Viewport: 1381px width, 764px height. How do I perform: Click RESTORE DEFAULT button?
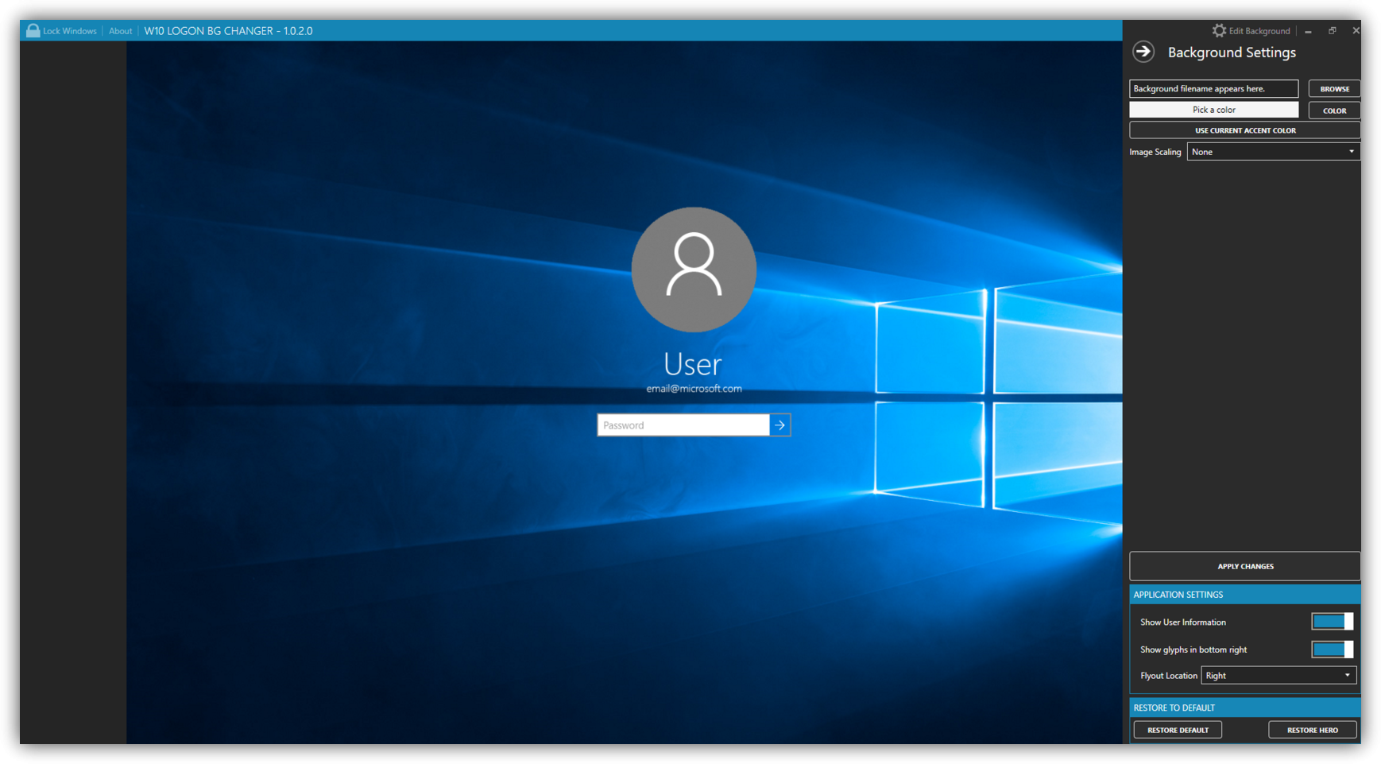click(x=1178, y=730)
